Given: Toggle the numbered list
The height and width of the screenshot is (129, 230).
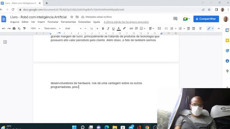Looking at the screenshot, I should 180,29.
